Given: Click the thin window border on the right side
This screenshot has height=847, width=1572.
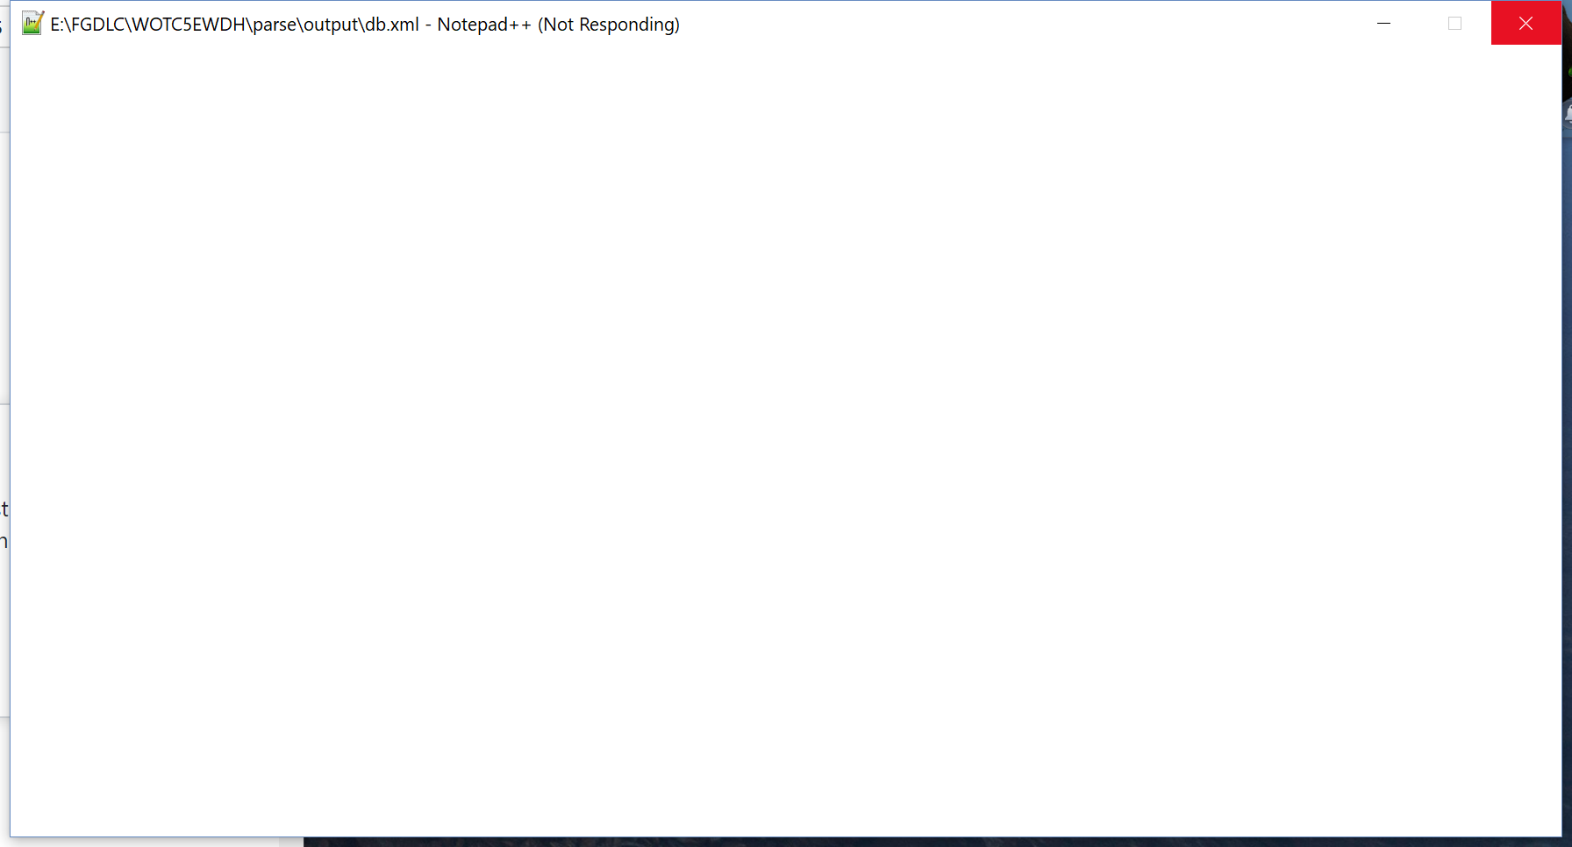Looking at the screenshot, I should click(1562, 438).
